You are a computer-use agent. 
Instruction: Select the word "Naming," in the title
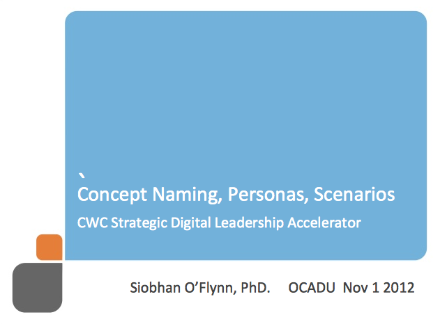187,195
